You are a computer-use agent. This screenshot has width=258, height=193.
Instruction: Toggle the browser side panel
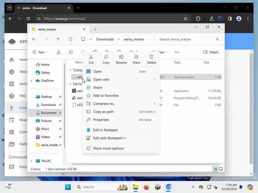coord(230,19)
